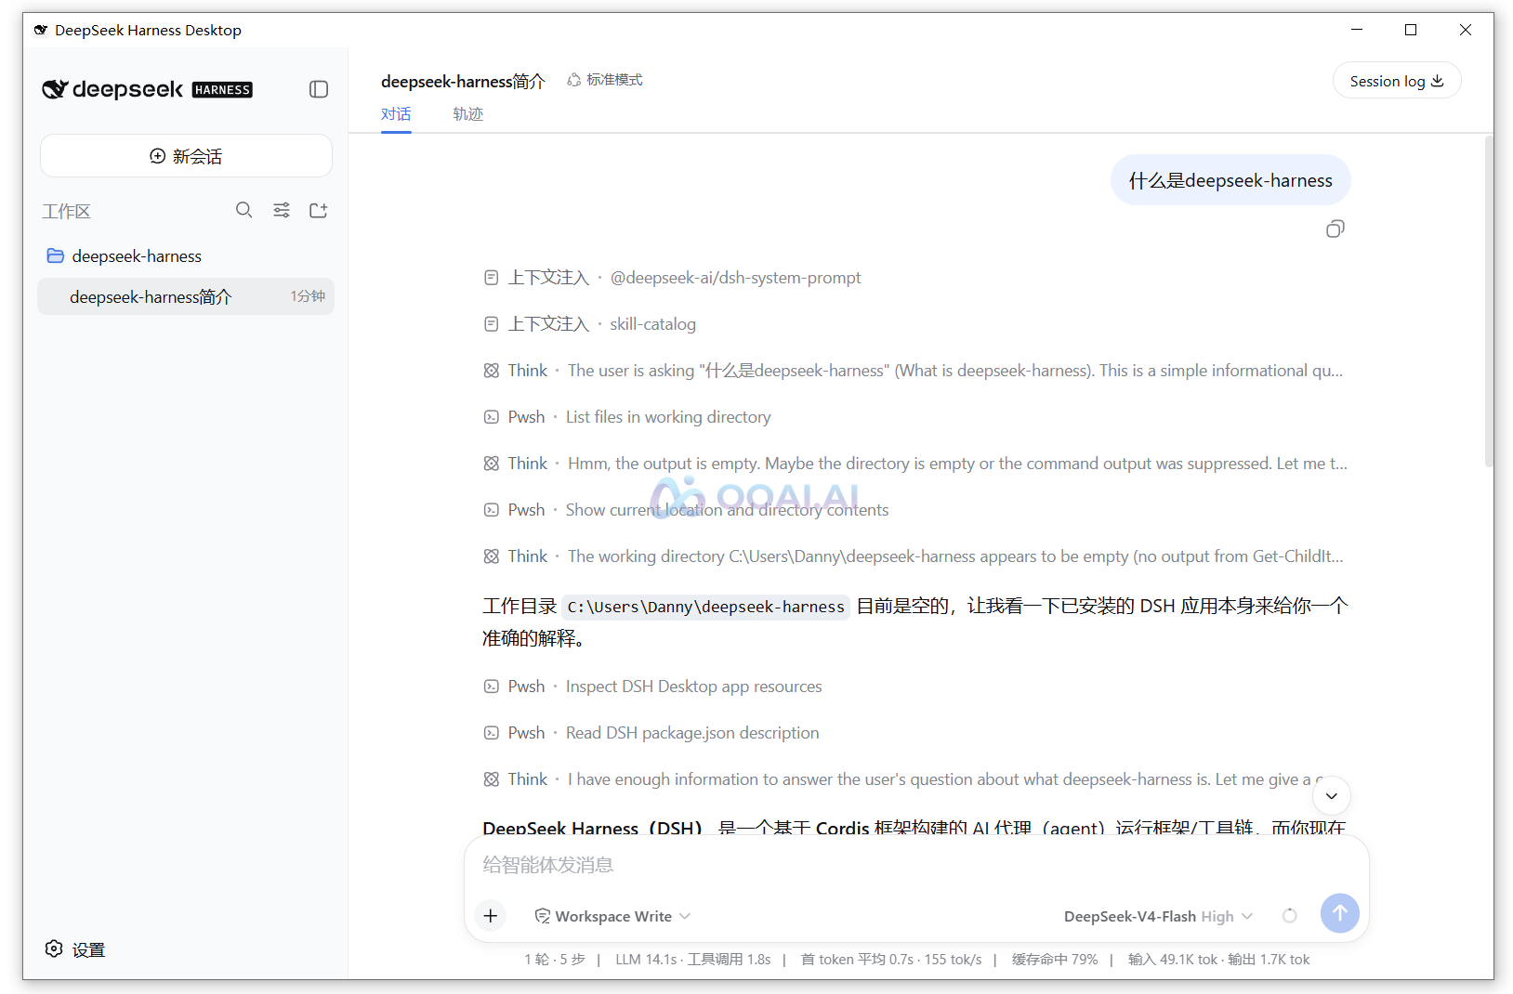Open workspace search magnifier icon
1513x994 pixels.
pyautogui.click(x=244, y=210)
